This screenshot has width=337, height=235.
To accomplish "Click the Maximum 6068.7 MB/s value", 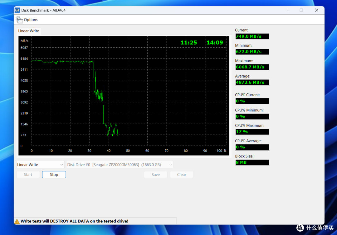I will 252,67.
